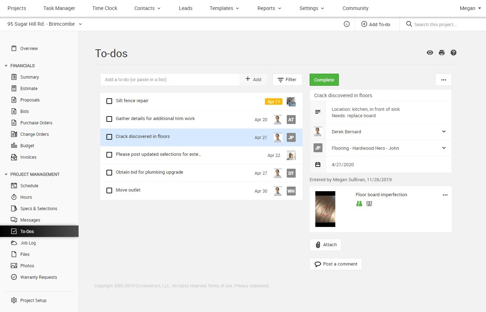
Task: Open the Reports menu
Action: (269, 8)
